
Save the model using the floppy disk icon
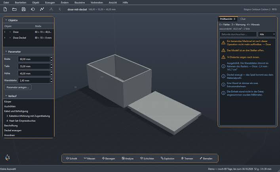(x=24, y=9)
